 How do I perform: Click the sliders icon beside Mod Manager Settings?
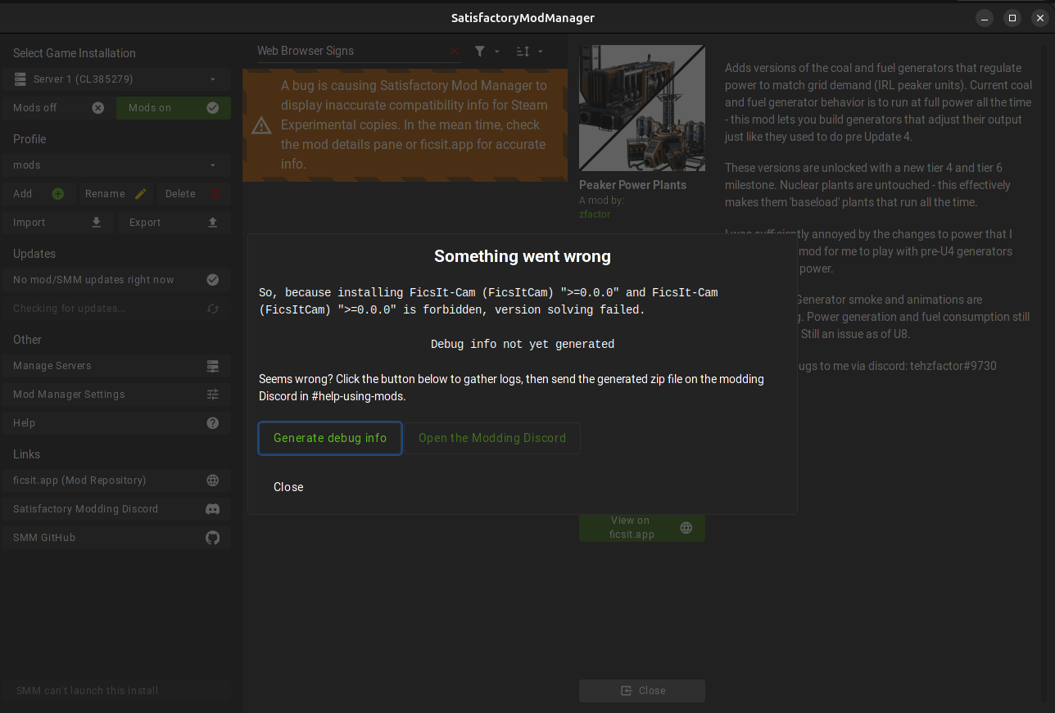[x=213, y=395]
